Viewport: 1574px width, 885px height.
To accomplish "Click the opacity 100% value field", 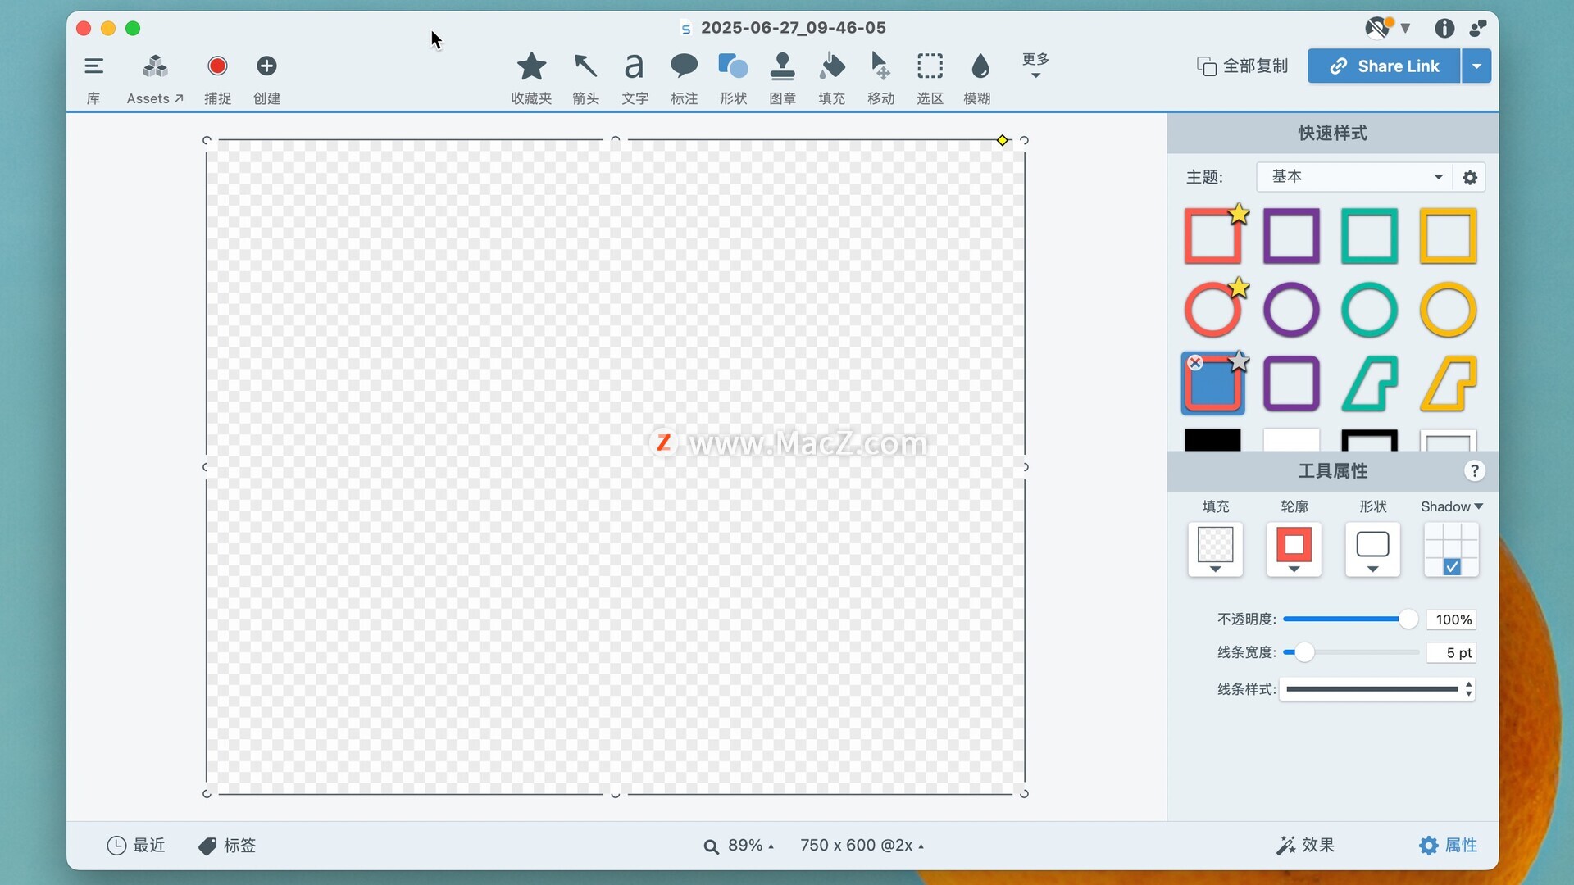I will (1452, 619).
